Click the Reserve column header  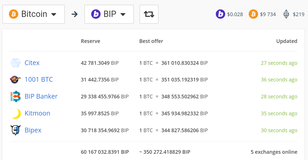(90, 41)
